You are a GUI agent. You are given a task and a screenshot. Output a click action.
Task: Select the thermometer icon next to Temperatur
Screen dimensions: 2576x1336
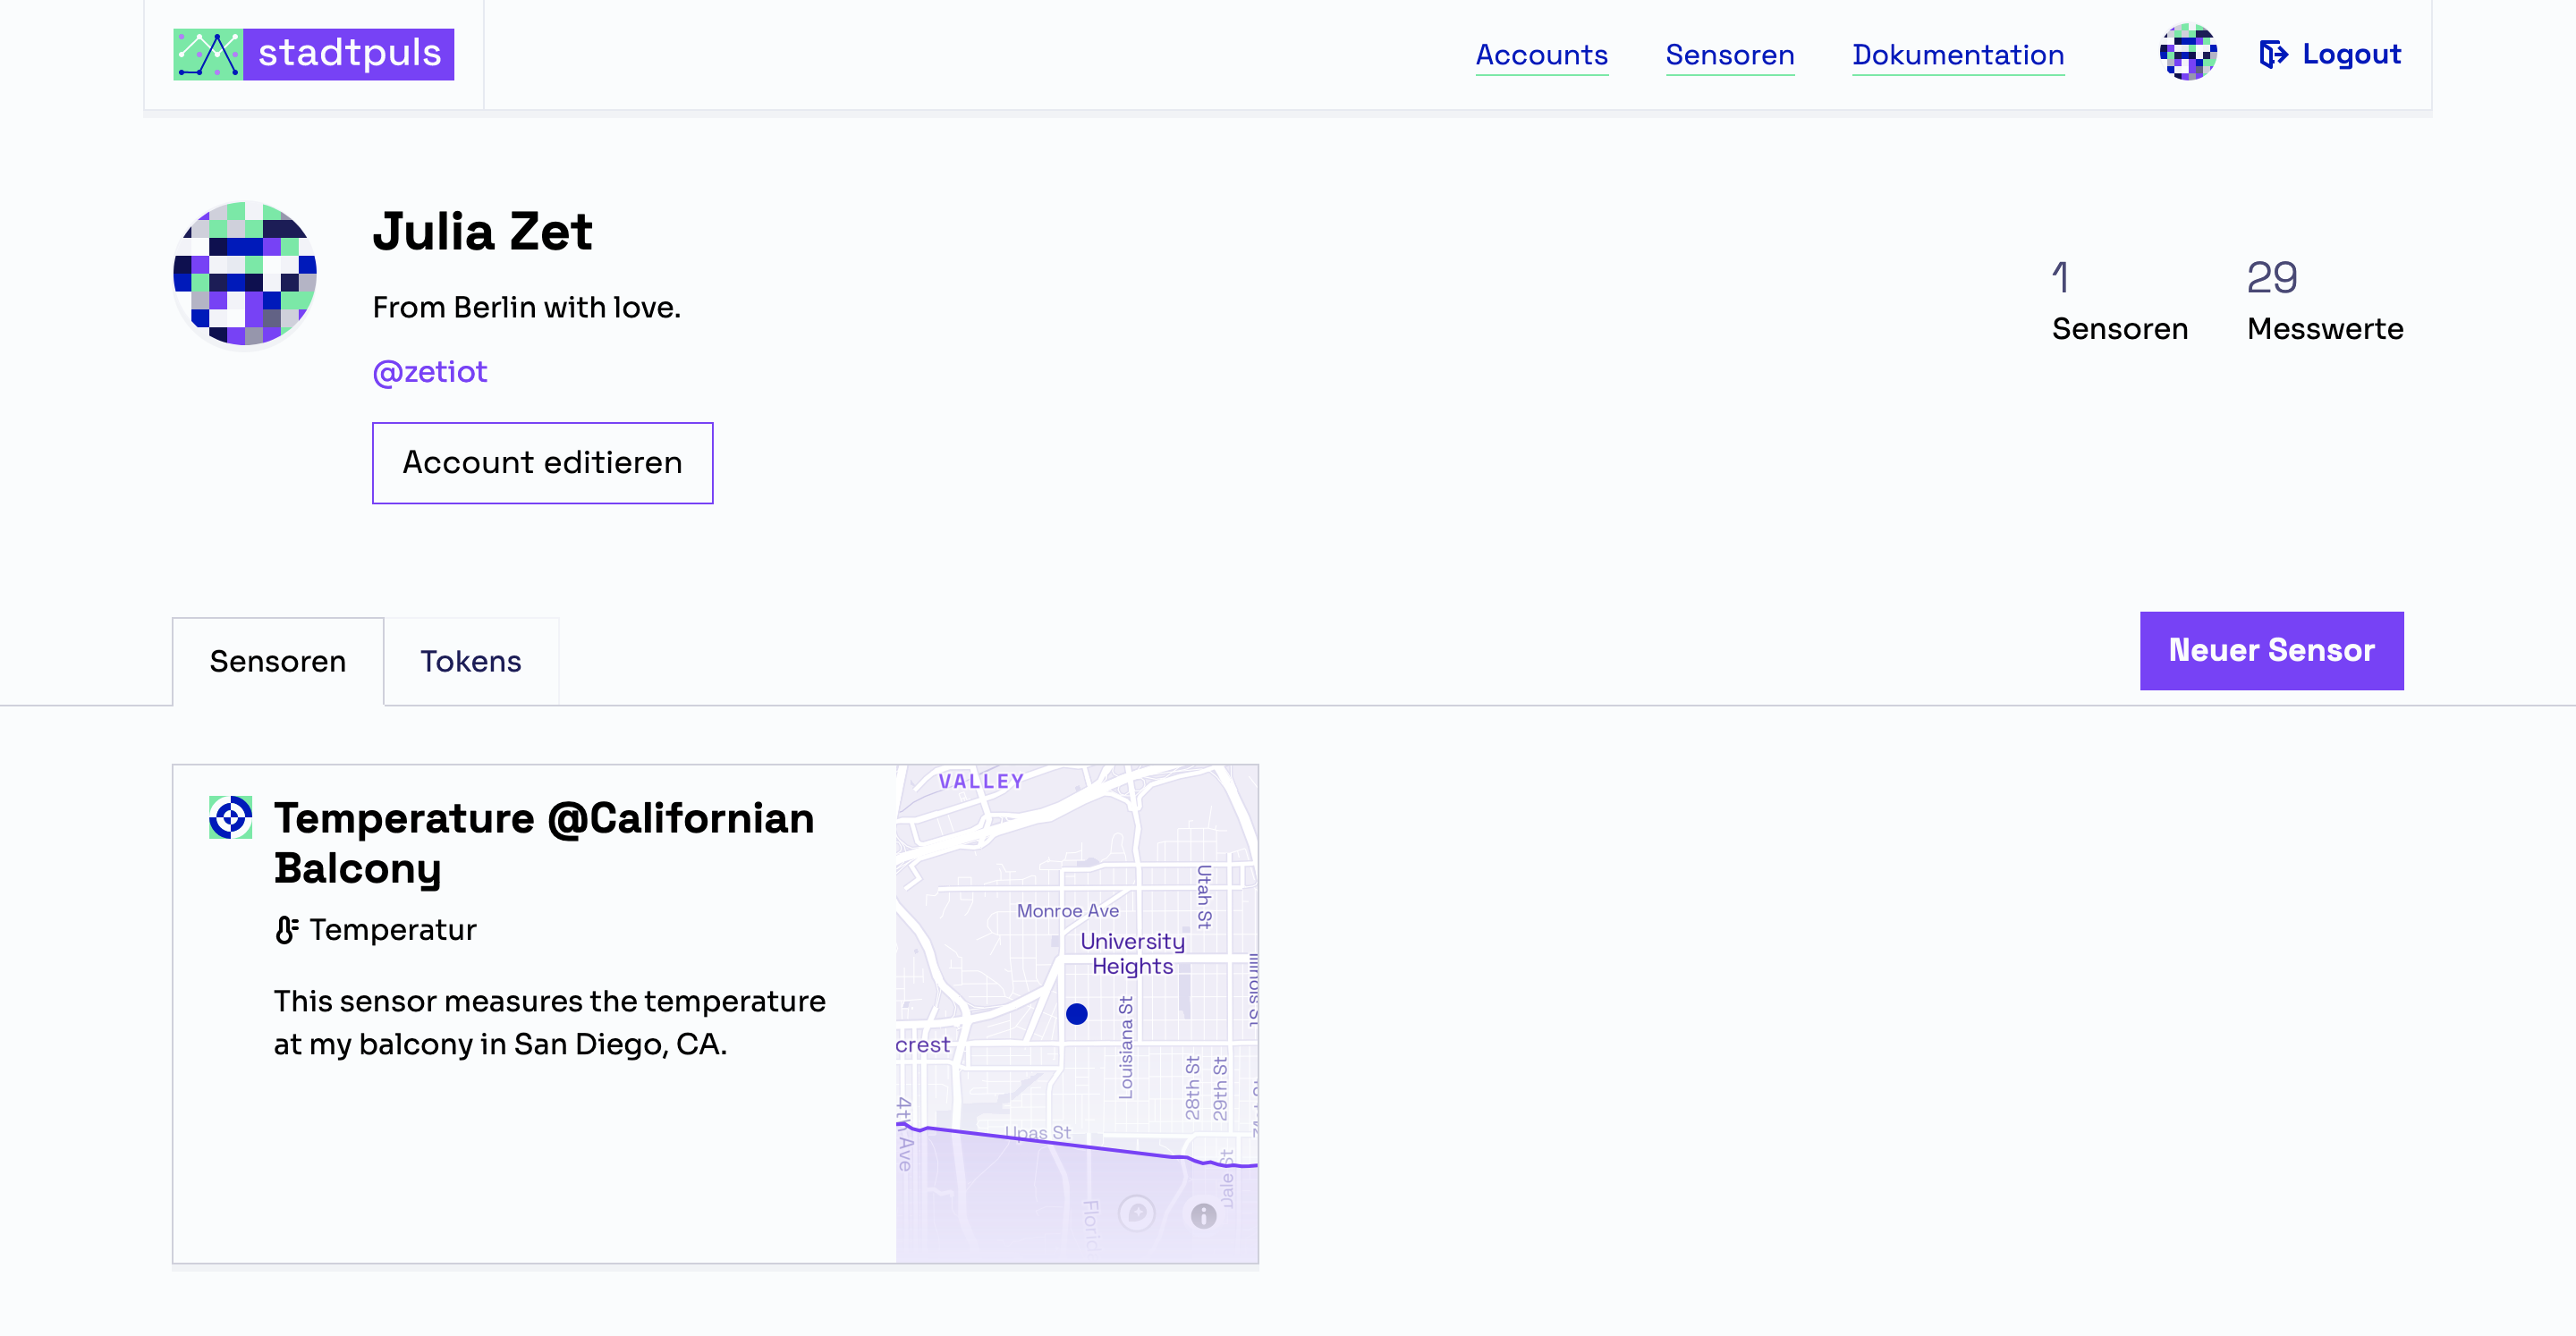click(x=286, y=930)
